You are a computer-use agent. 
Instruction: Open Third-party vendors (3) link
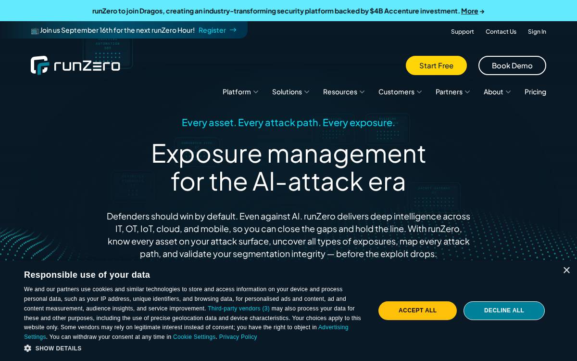238,309
